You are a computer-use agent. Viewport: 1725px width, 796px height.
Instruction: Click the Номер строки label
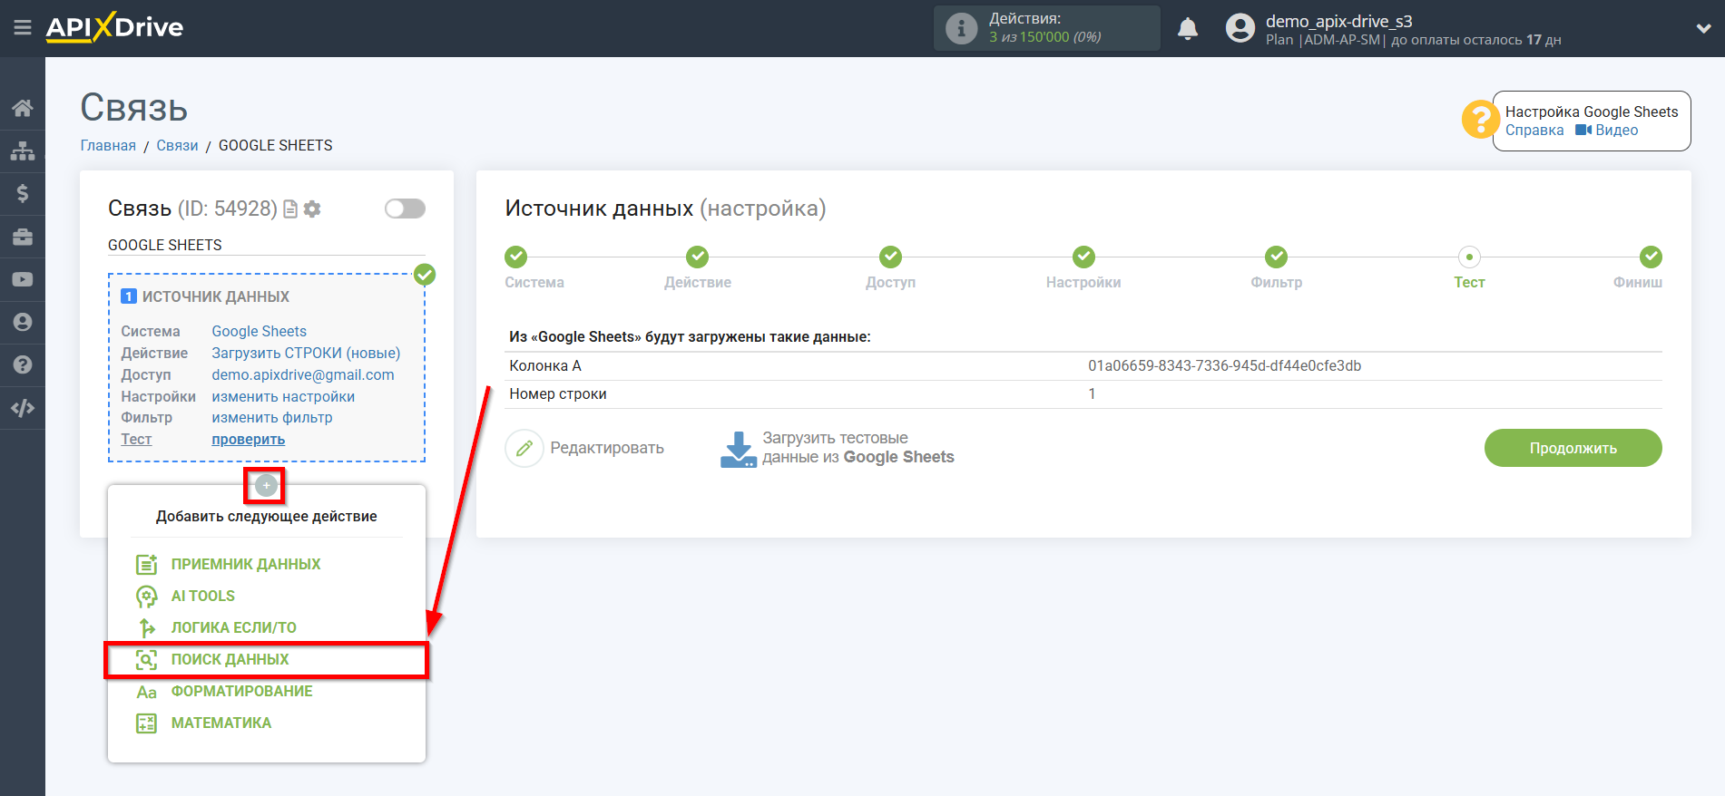point(558,394)
